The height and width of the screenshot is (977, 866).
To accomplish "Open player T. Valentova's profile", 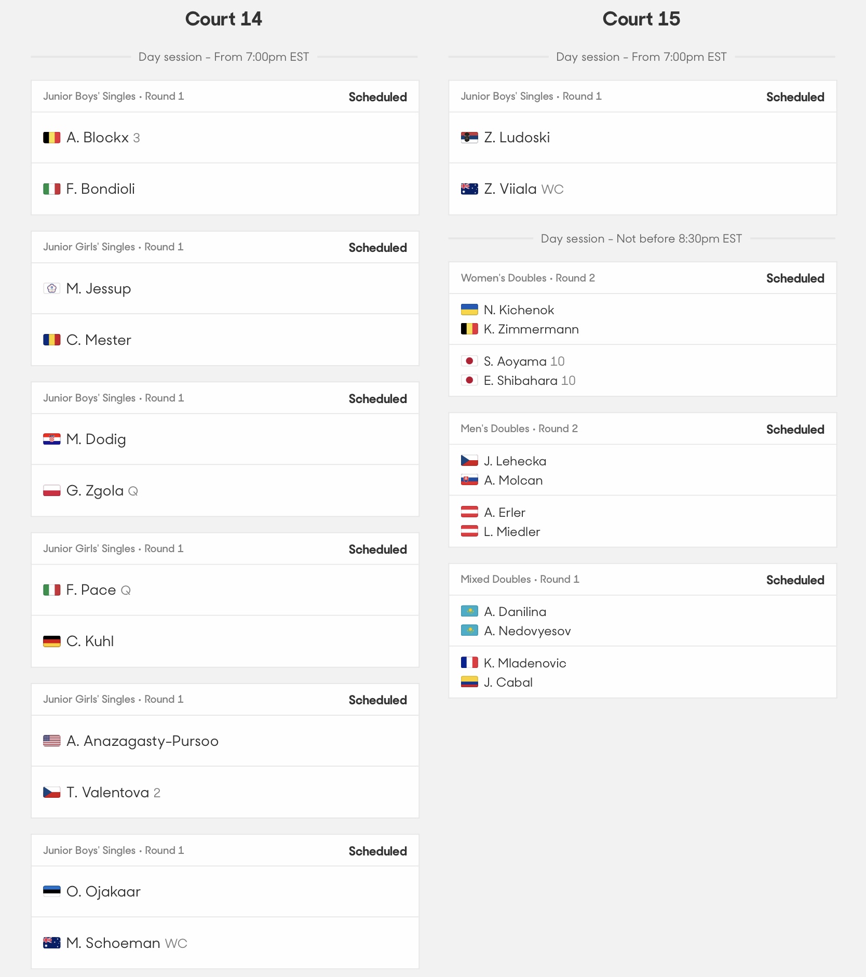I will 107,792.
